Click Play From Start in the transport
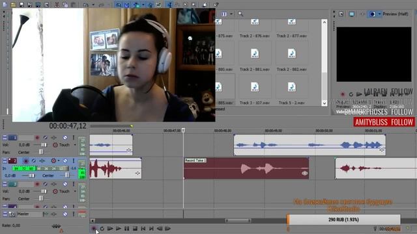 110,228
